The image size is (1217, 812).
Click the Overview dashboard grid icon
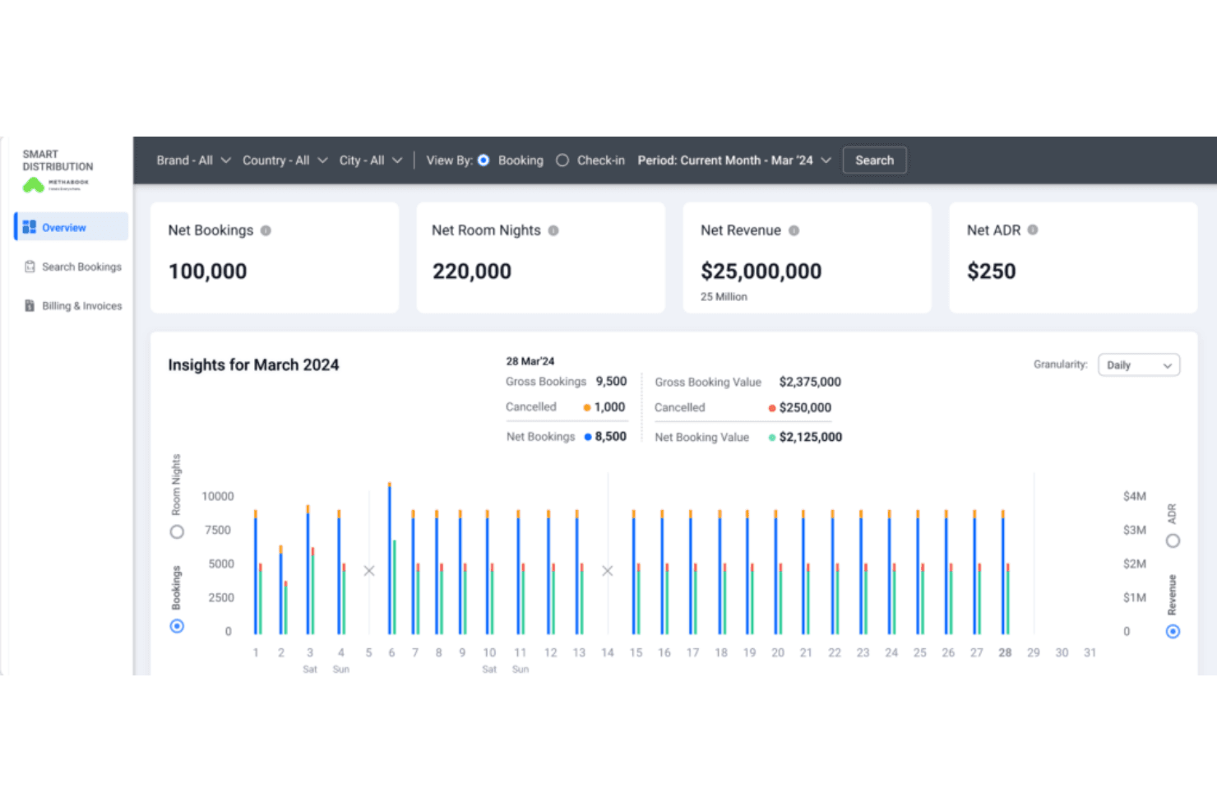30,227
